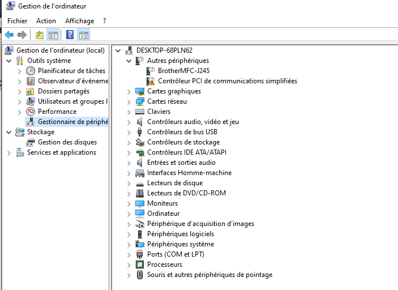Click the Forward arrow toolbar icon

[22, 35]
